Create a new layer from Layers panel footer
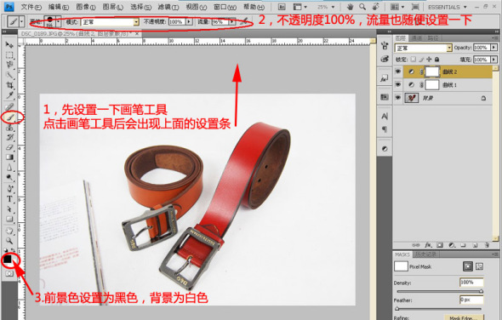 coord(475,245)
